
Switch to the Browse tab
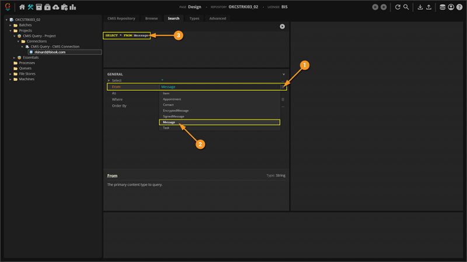pos(151,19)
